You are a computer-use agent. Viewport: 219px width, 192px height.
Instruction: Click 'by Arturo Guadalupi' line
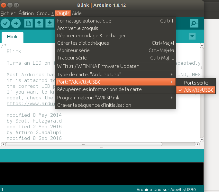[34, 133]
